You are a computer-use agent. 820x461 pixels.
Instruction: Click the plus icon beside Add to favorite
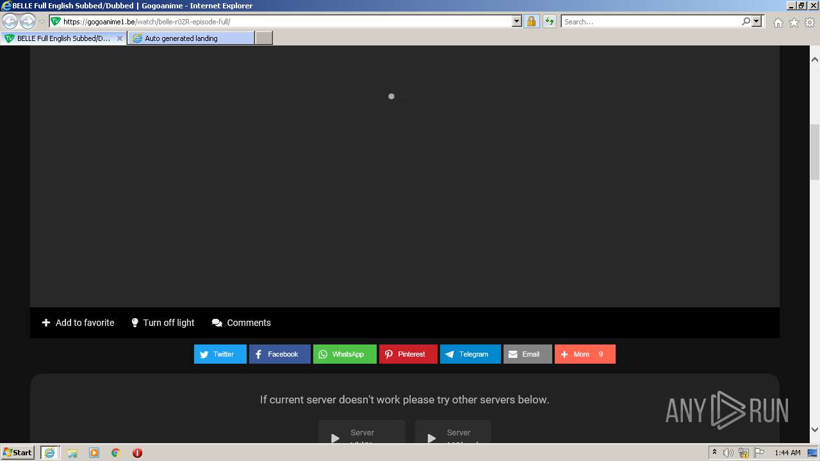click(46, 323)
